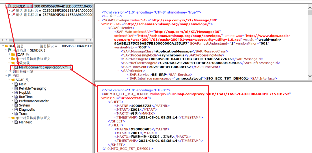
Task: Click the XML header pane's scroll-up arrow
Action: coord(310,7)
